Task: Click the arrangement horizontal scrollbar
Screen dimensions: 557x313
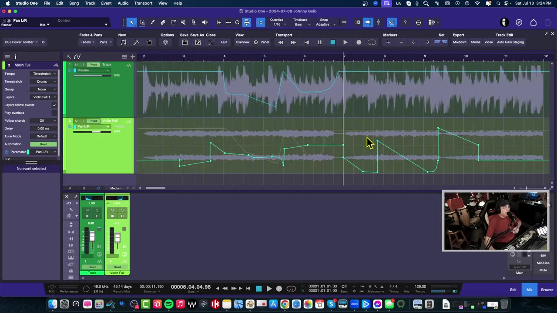Action: tap(155, 188)
